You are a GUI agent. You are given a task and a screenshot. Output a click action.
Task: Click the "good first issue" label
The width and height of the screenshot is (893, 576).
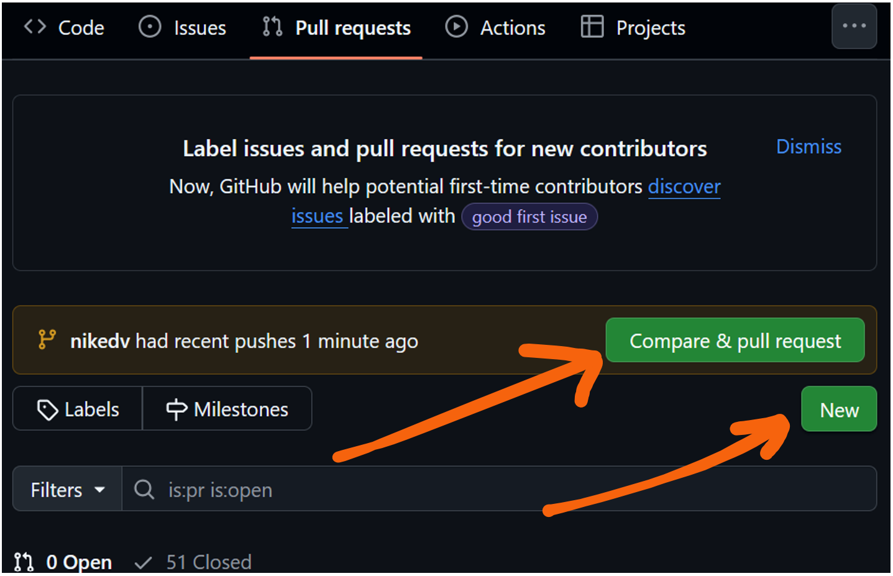[x=529, y=217]
